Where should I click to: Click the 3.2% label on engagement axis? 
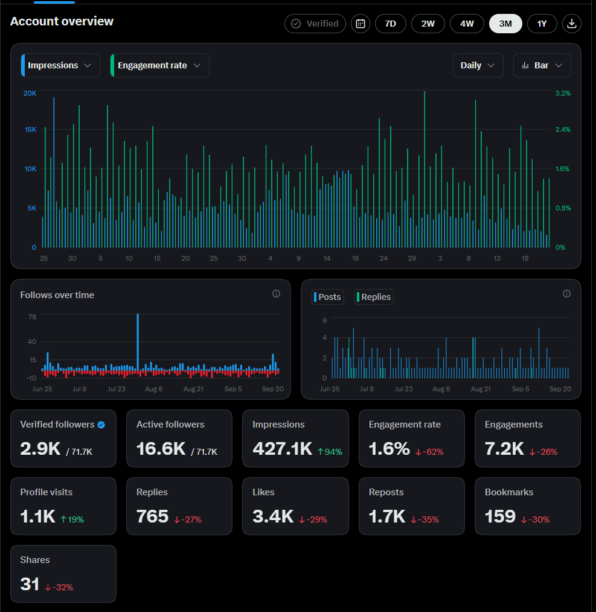[x=563, y=93]
